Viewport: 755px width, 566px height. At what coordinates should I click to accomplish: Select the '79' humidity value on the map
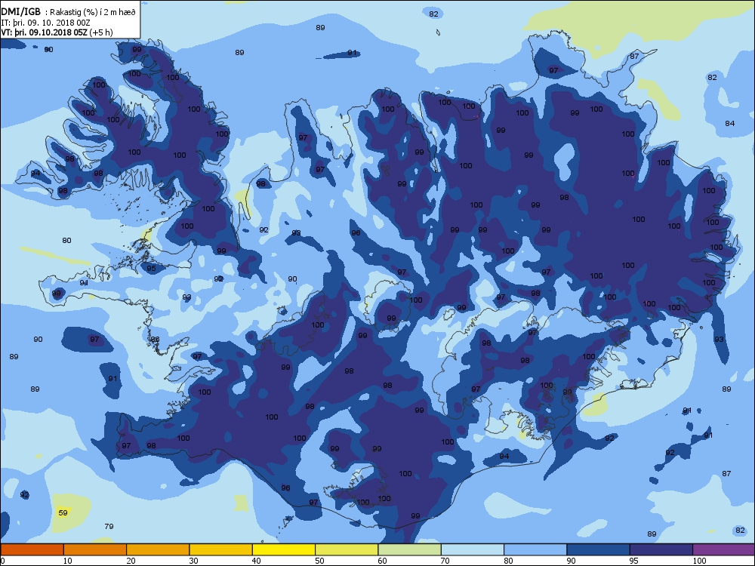point(109,526)
